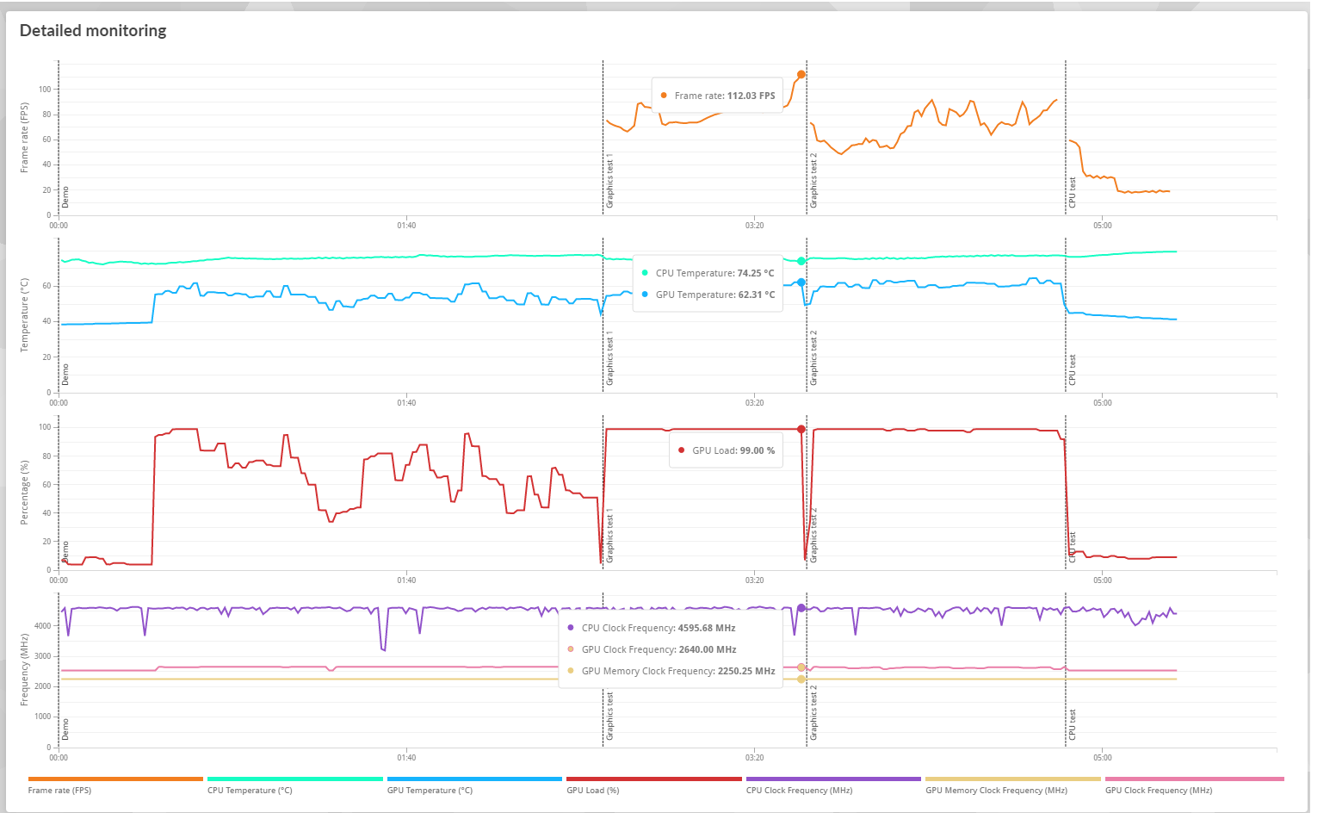Select the highlighted purple CPU clock data point
The width and height of the screenshot is (1336, 813).
[801, 608]
